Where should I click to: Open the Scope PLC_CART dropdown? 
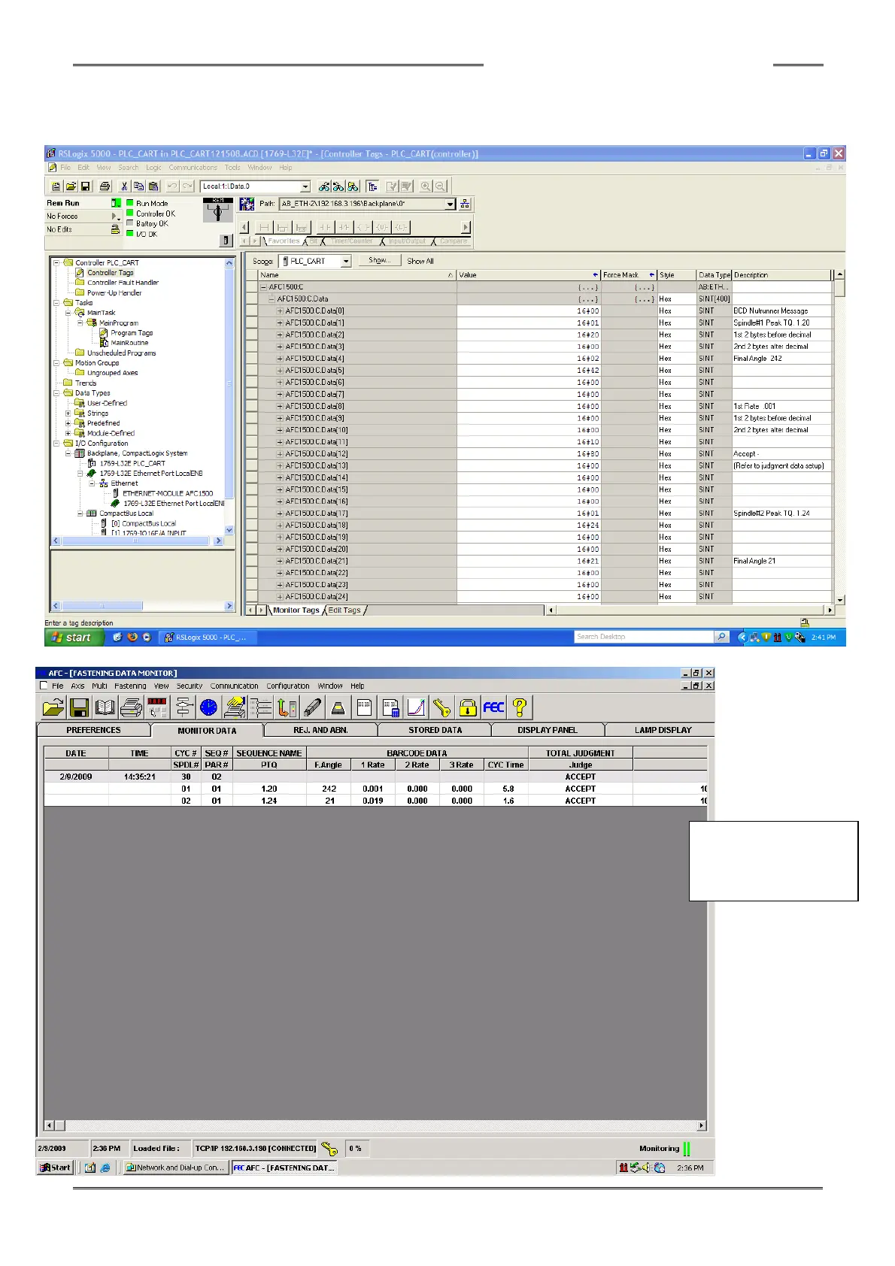[346, 261]
